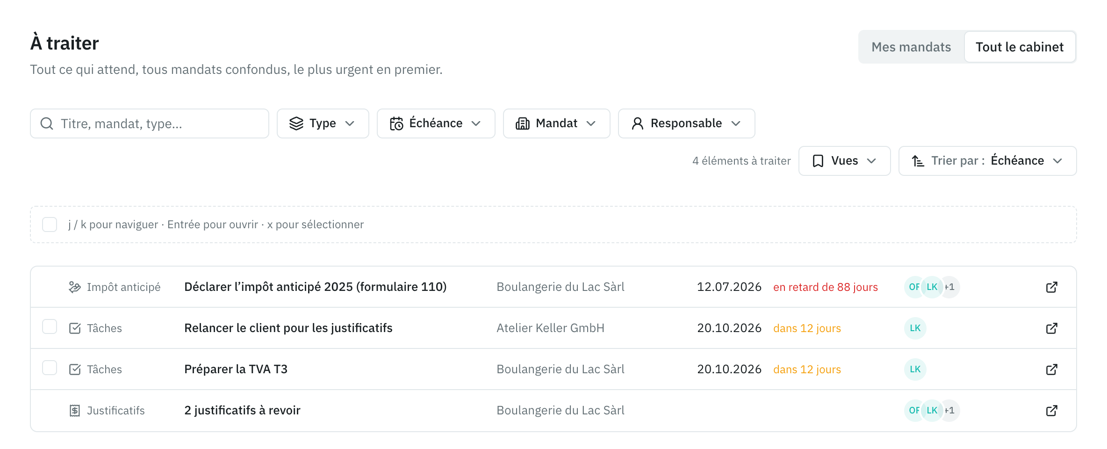Viewport: 1107px width, 449px height.
Task: Click Boulangerie du Lac Sàrl in Préparer la TVA row
Action: [x=561, y=369]
